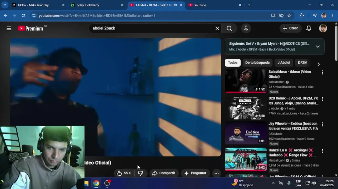Open Salastkbron channel name link
The width and height of the screenshot is (338, 189).
coord(276,82)
